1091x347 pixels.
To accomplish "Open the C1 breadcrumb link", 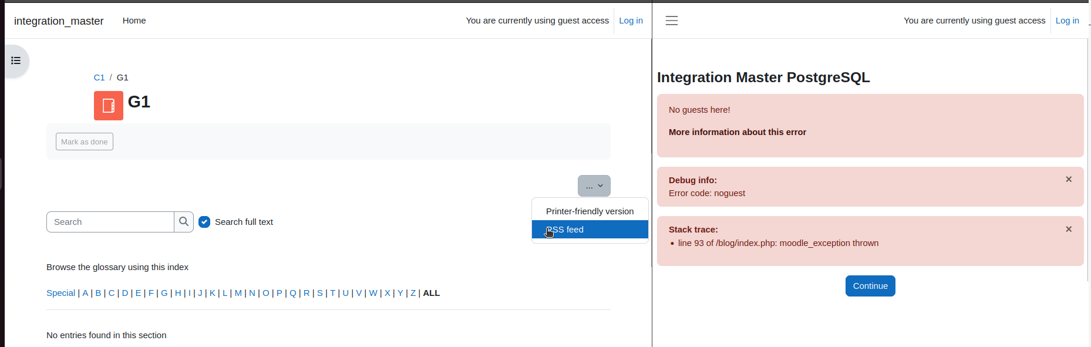I will (99, 78).
